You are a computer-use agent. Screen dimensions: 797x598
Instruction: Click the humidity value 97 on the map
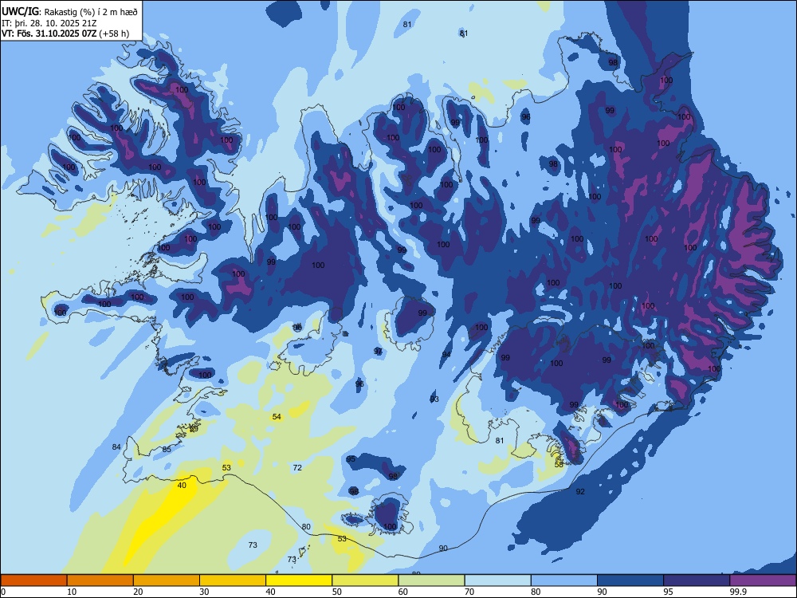(378, 352)
